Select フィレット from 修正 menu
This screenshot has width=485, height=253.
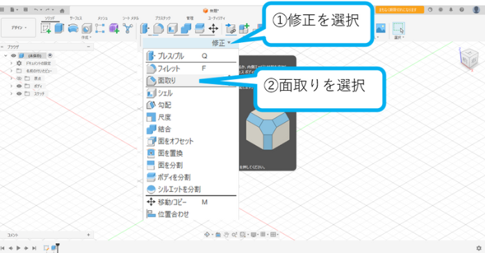tap(191, 68)
